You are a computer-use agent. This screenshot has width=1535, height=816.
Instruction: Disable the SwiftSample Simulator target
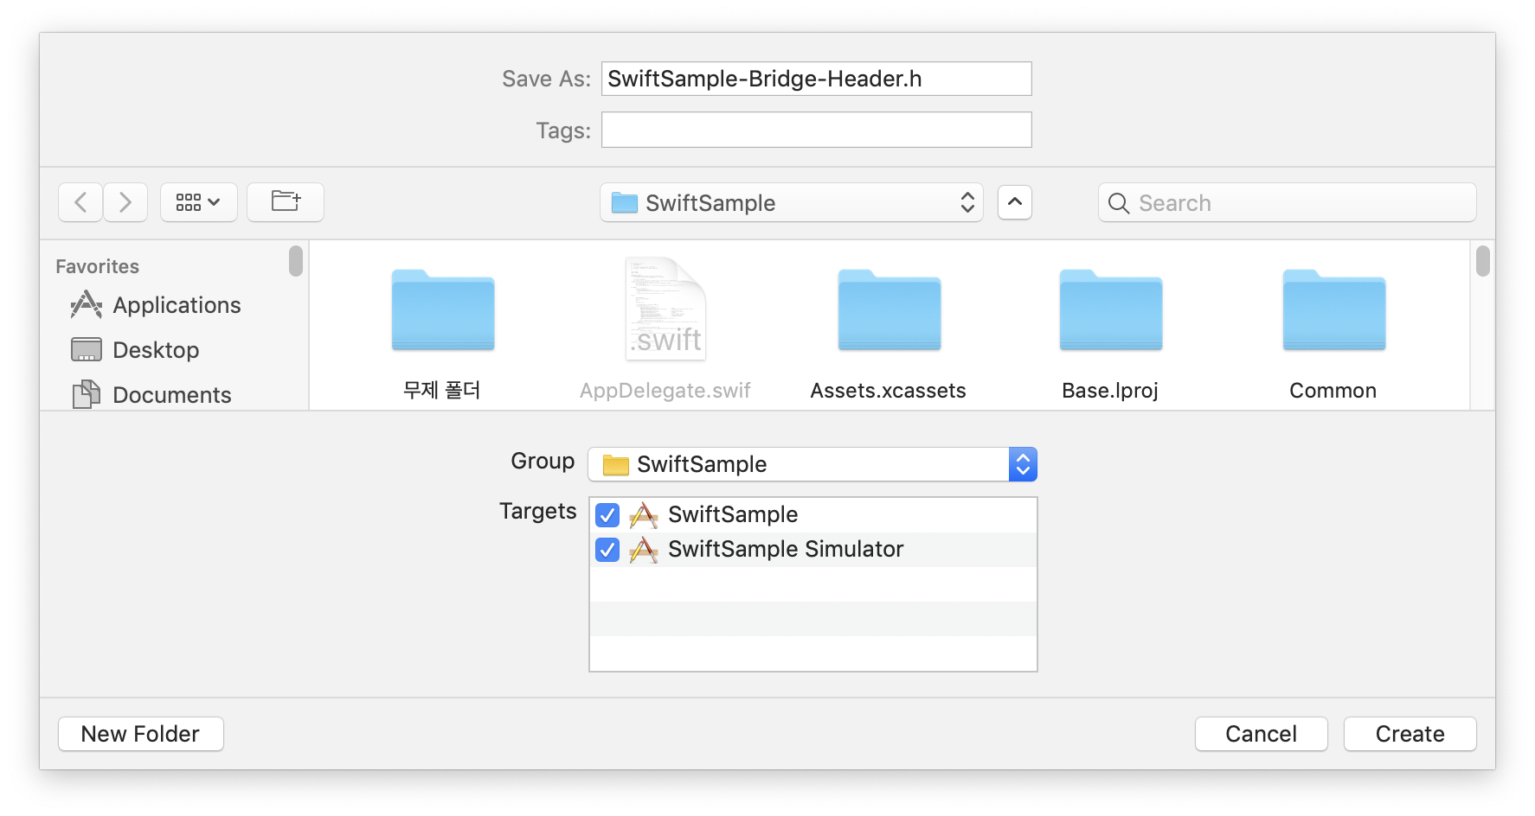pyautogui.click(x=607, y=549)
